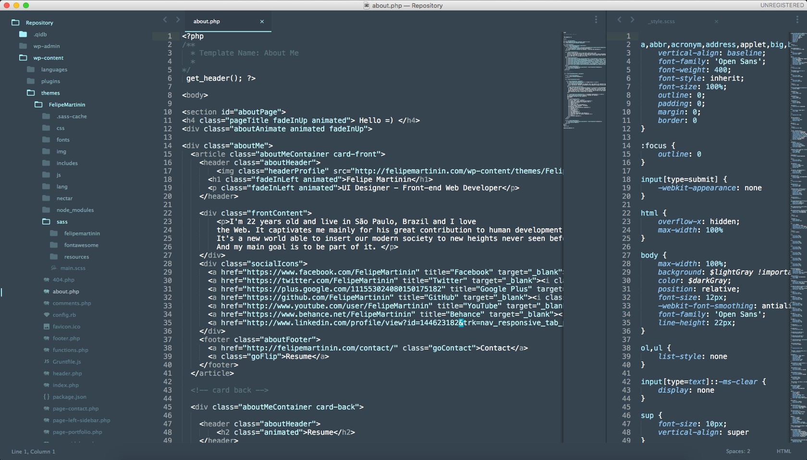
Task: Collapse the wp-content folder
Action: click(23, 58)
